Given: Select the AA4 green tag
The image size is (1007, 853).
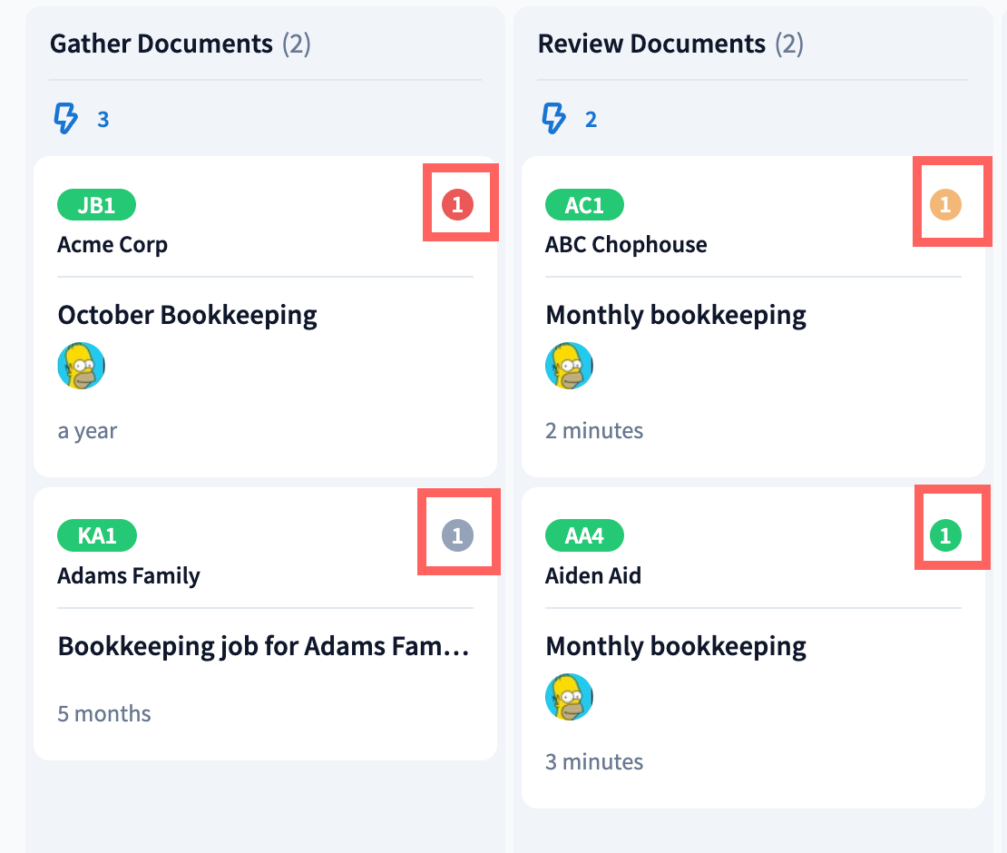Looking at the screenshot, I should click(x=584, y=535).
